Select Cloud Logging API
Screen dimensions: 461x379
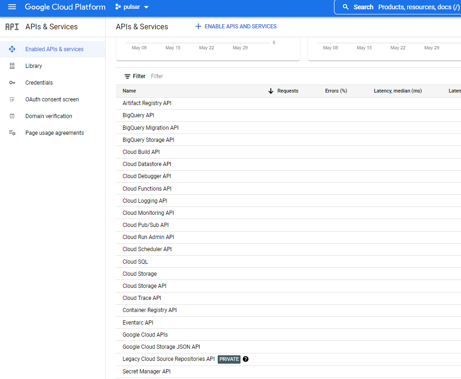click(x=288, y=201)
